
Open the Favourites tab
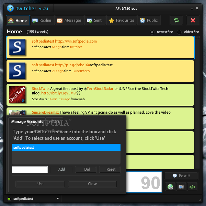point(122,20)
